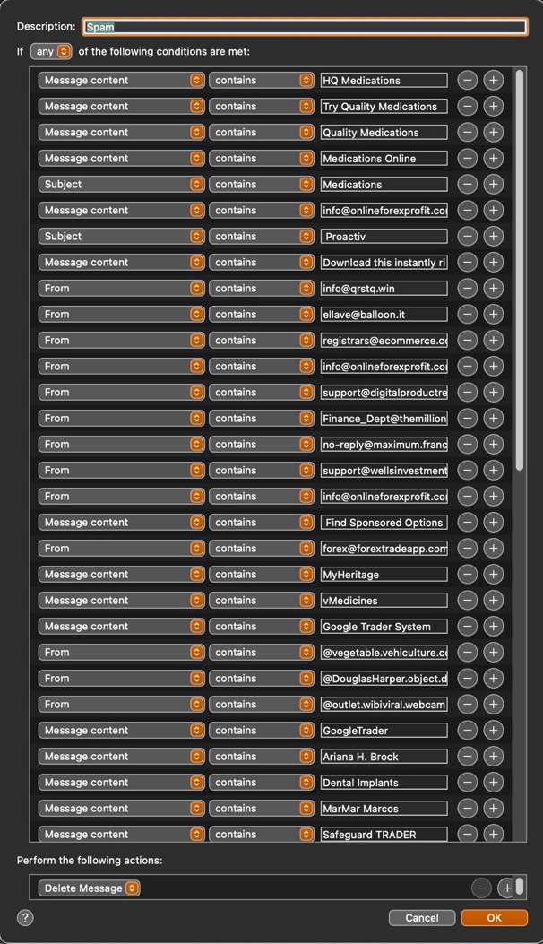The image size is (543, 944).
Task: Confirm the rule with OK
Action: (x=495, y=917)
